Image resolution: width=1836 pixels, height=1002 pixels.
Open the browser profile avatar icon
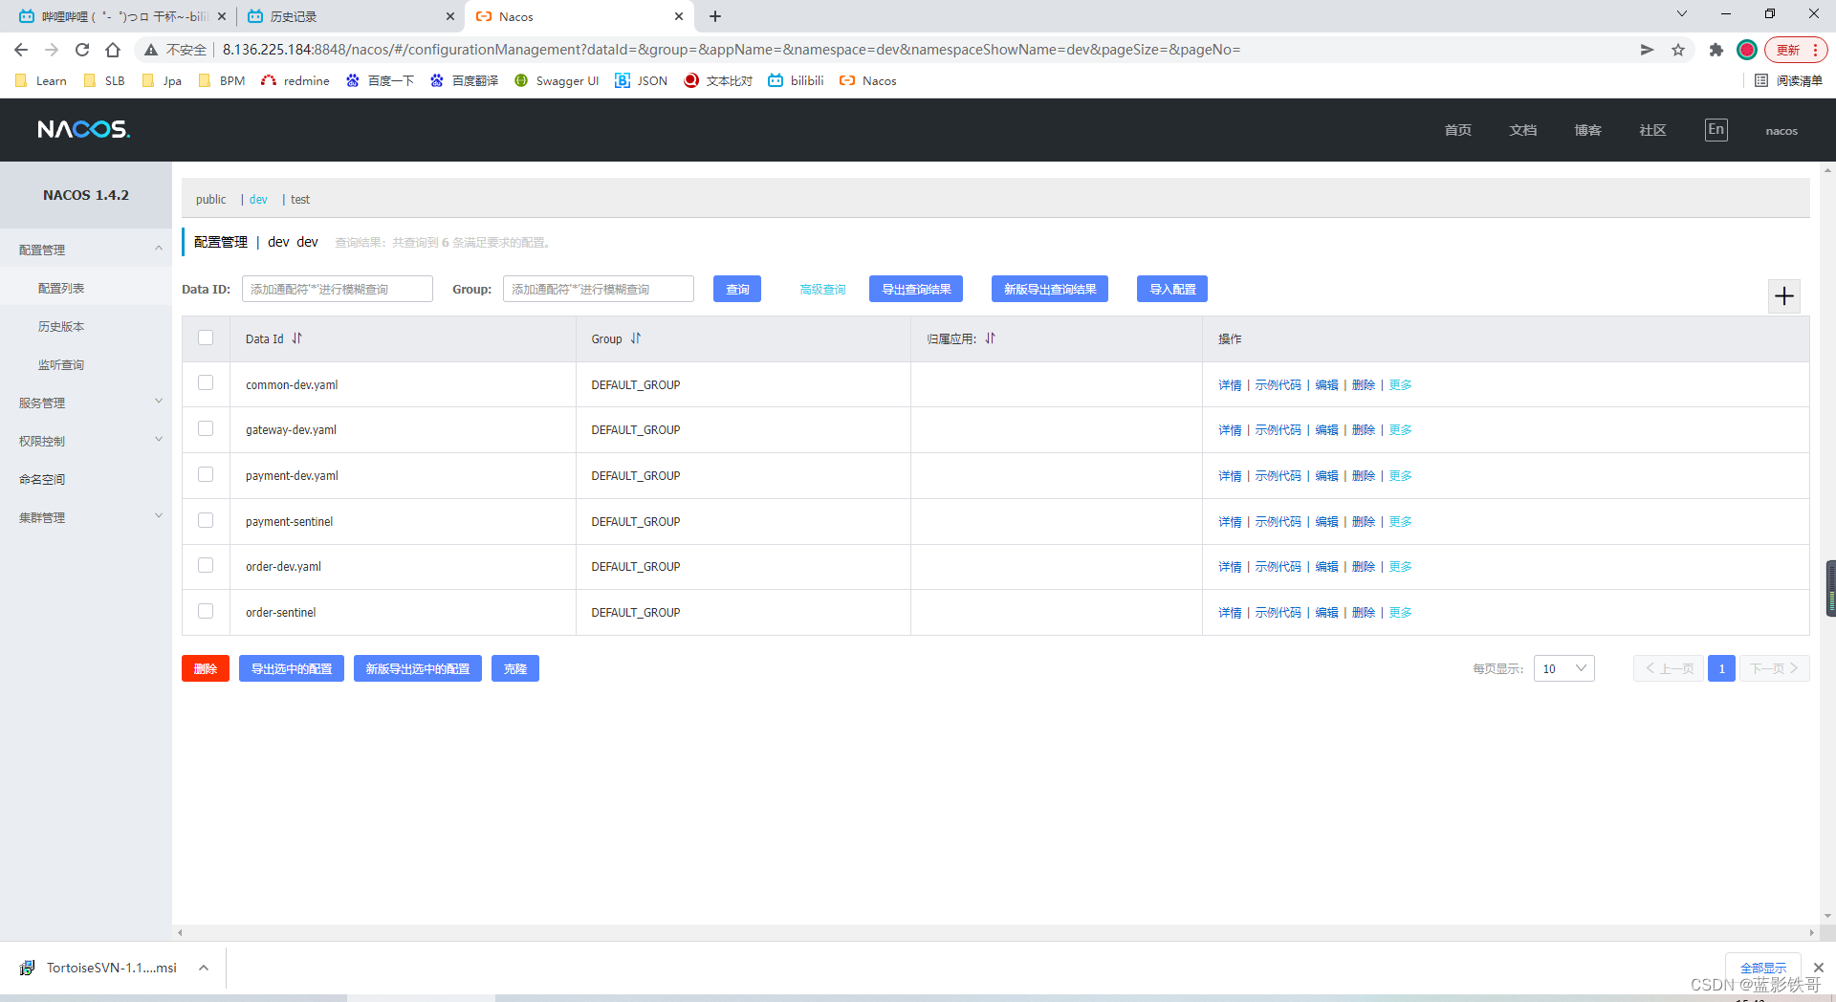coord(1747,50)
